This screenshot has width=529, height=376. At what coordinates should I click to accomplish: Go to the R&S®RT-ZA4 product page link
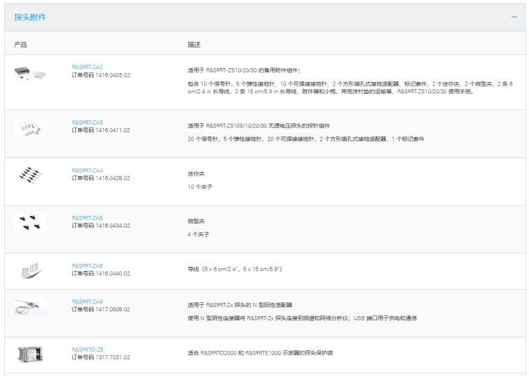[87, 170]
